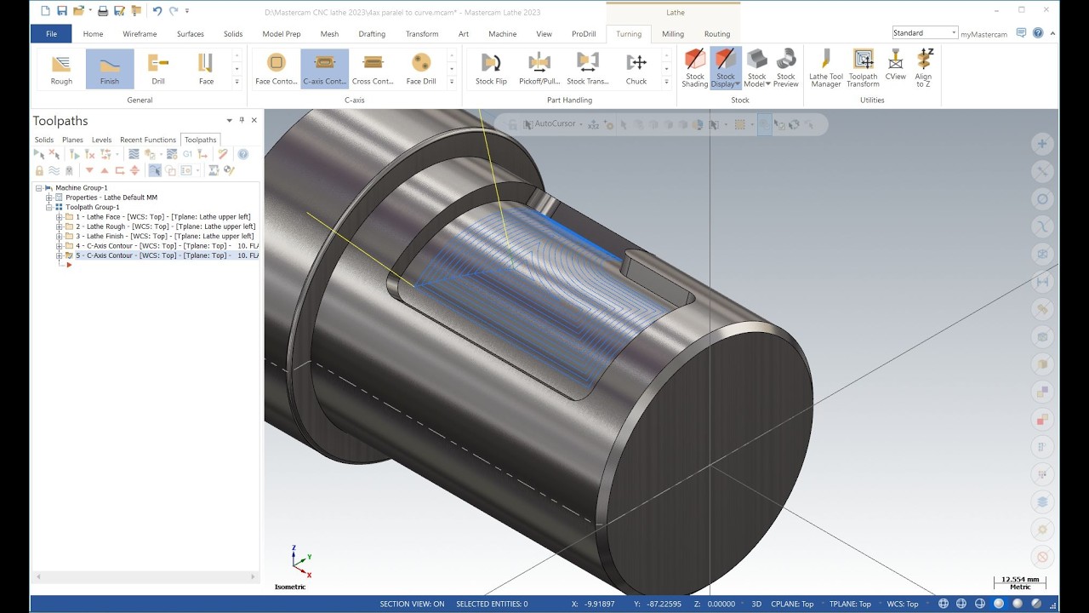This screenshot has height=613, width=1089.
Task: Expand the C-axis toolpath gallery
Action: [x=453, y=82]
